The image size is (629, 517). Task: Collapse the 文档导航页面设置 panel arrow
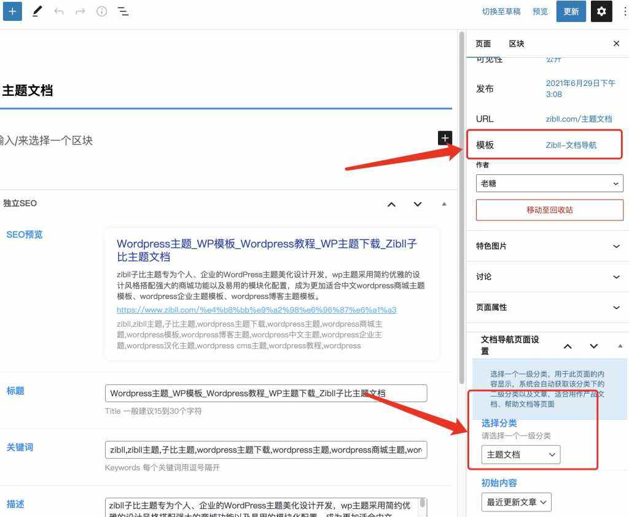click(x=620, y=345)
